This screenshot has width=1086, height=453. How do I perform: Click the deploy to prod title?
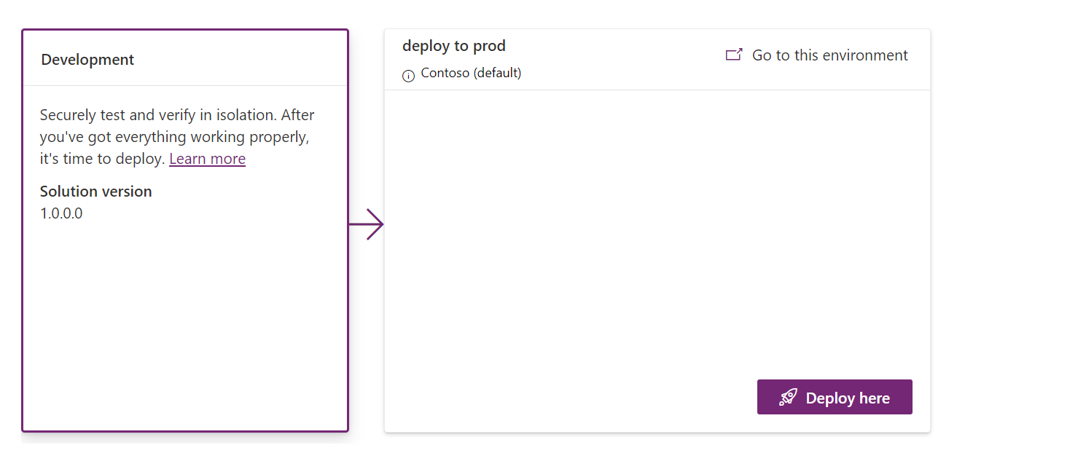click(453, 45)
